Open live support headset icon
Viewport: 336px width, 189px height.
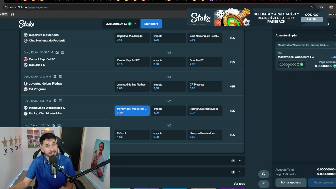[x=264, y=174]
